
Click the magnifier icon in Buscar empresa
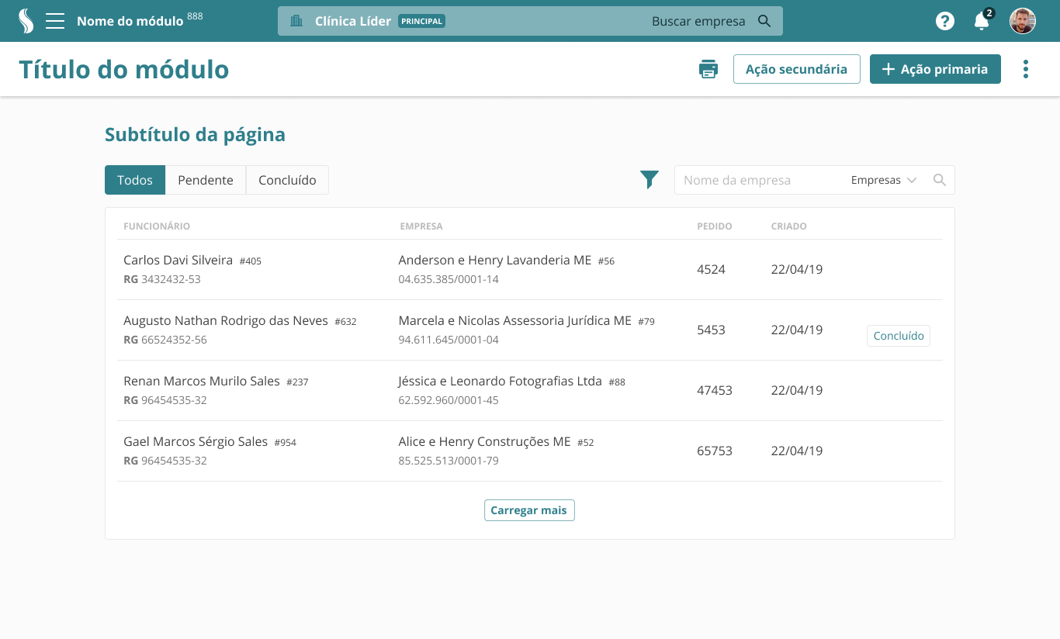764,21
